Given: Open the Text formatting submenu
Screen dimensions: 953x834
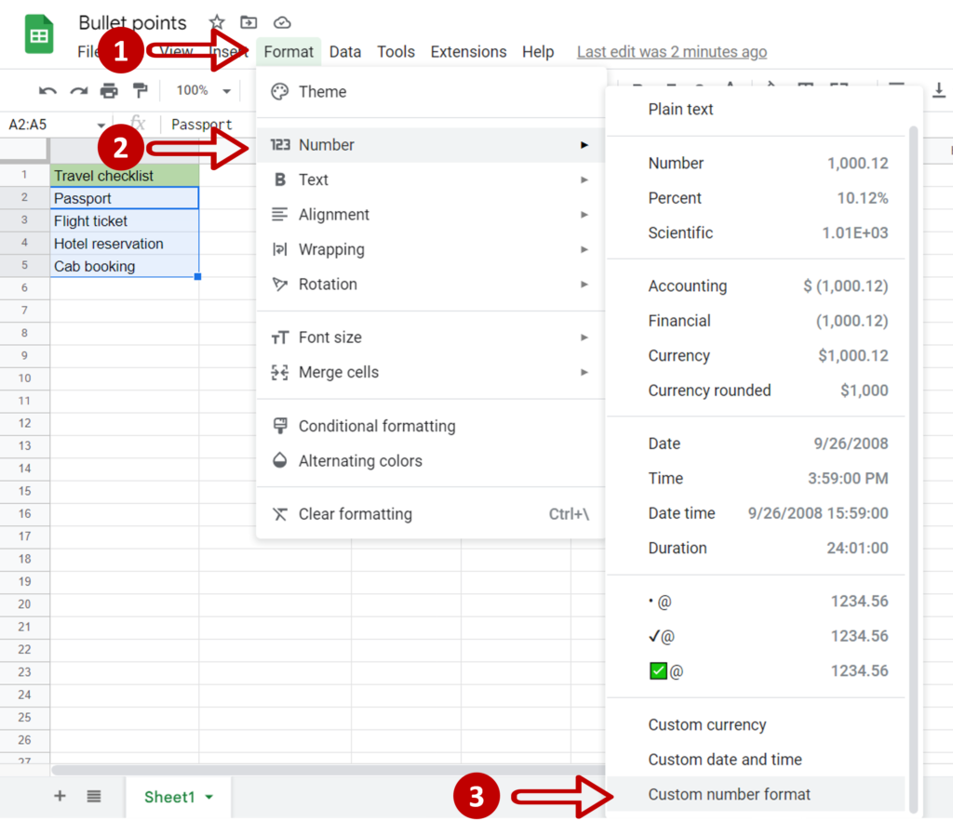Looking at the screenshot, I should (431, 179).
